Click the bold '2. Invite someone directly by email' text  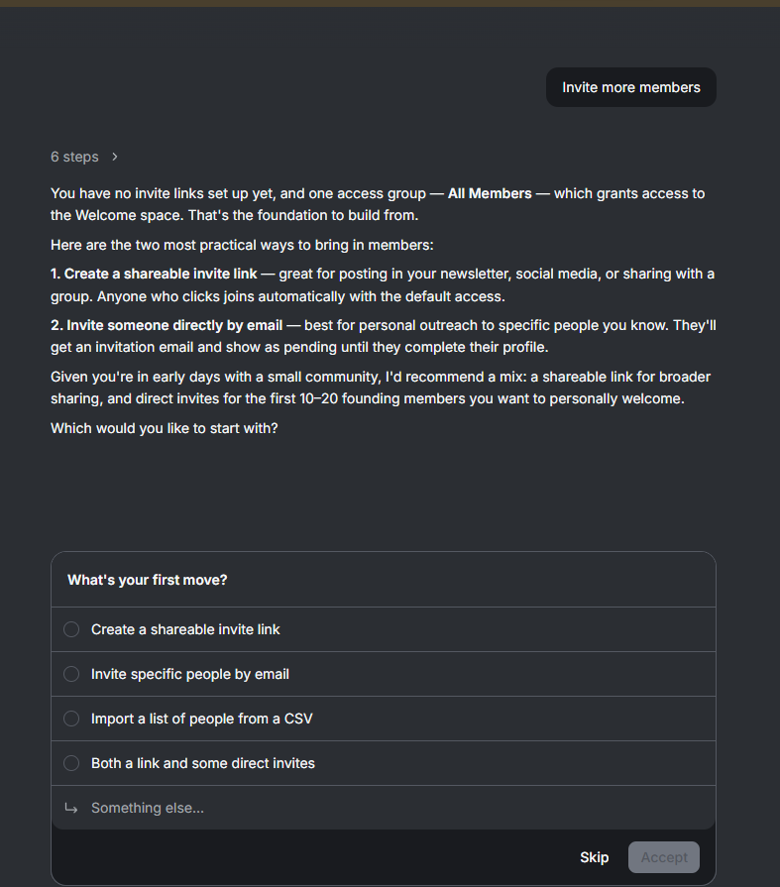coord(167,325)
